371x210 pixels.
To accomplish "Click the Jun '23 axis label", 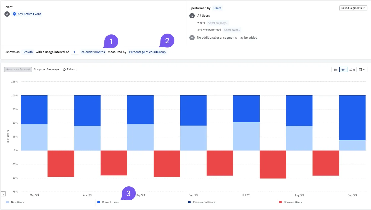I will point(193,195).
